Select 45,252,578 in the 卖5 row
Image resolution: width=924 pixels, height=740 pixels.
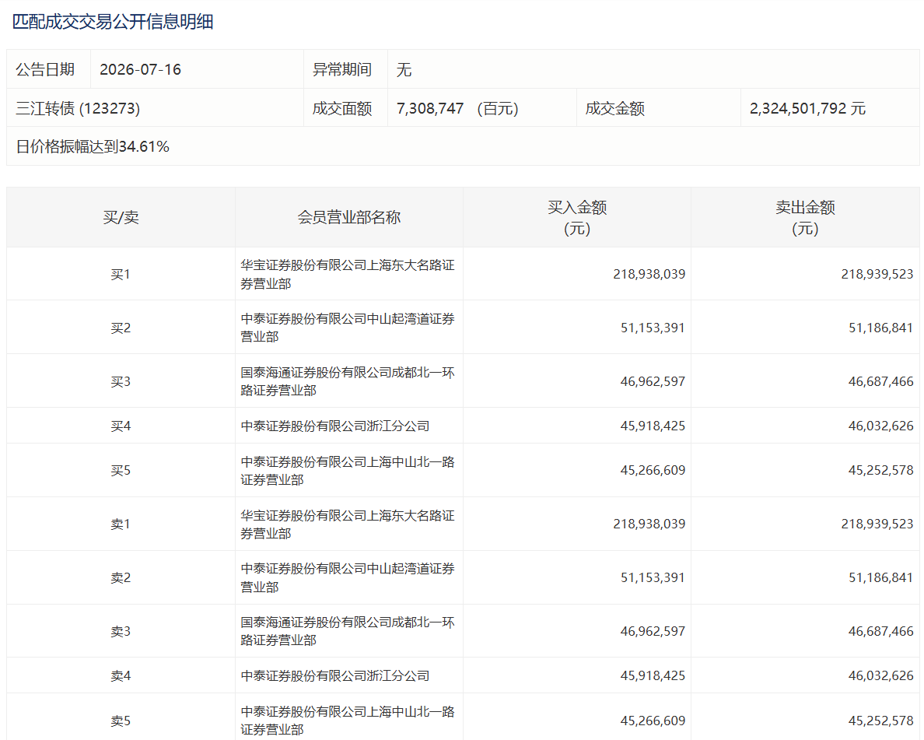point(880,721)
